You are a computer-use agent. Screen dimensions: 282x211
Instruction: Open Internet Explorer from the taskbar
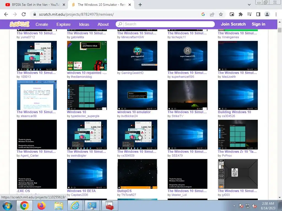pyautogui.click(x=75, y=206)
